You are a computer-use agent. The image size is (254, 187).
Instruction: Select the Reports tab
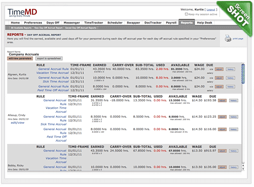tap(186, 22)
